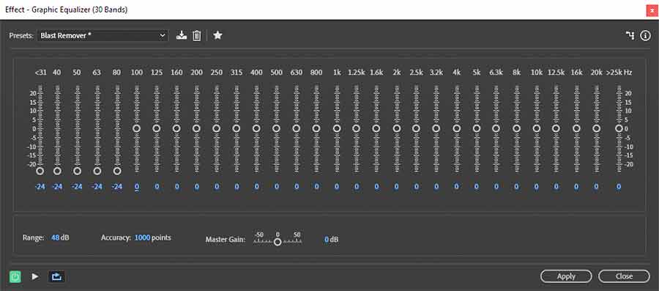Click the 1.25k band slider knob
Image resolution: width=659 pixels, height=291 pixels.
tap(357, 128)
